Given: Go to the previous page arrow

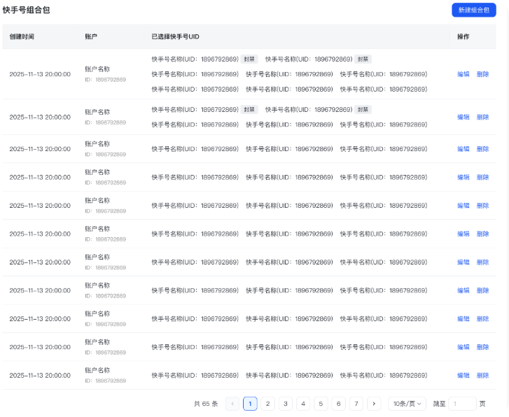Looking at the screenshot, I should click(232, 404).
